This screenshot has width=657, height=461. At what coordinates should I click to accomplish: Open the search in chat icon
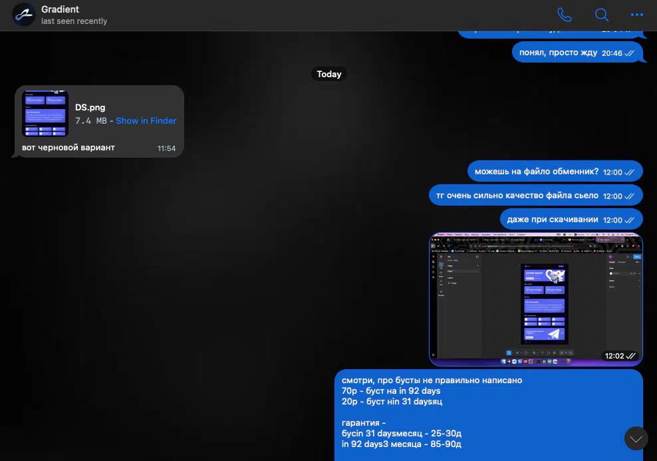tap(601, 15)
